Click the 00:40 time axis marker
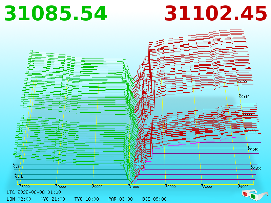Image resolution: width=271 pixels, height=203 pixels. pos(253,149)
